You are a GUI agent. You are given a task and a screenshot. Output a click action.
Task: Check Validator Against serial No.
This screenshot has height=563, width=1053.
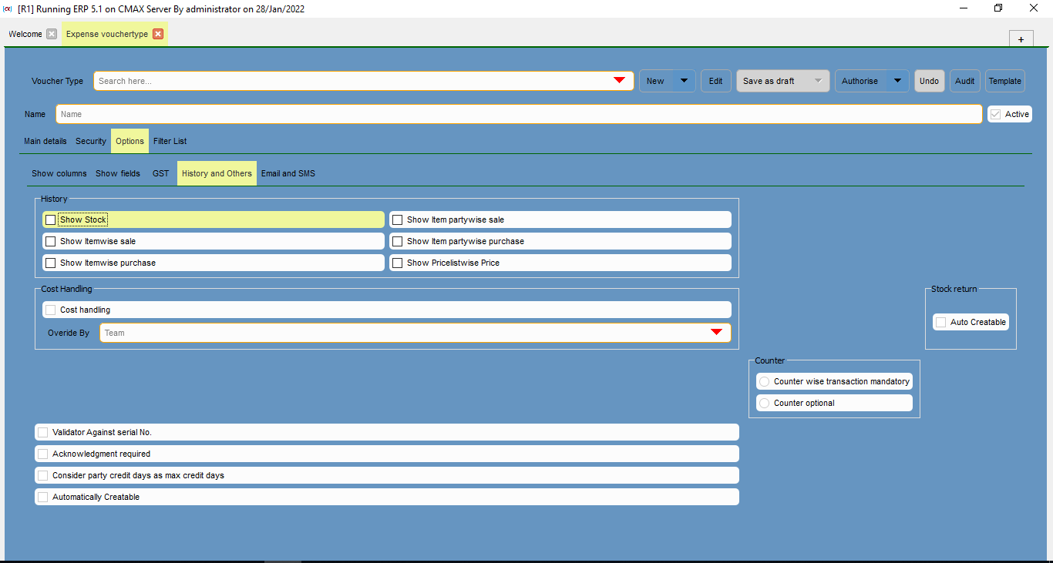tap(43, 432)
